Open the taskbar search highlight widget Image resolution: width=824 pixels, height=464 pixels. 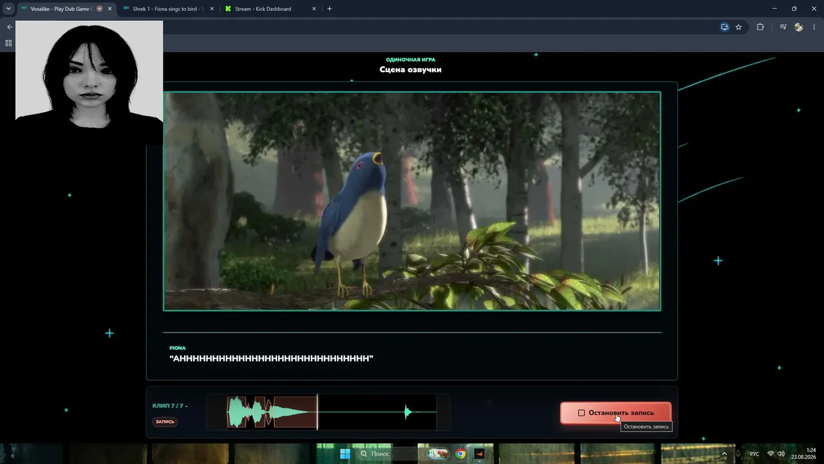[439, 454]
